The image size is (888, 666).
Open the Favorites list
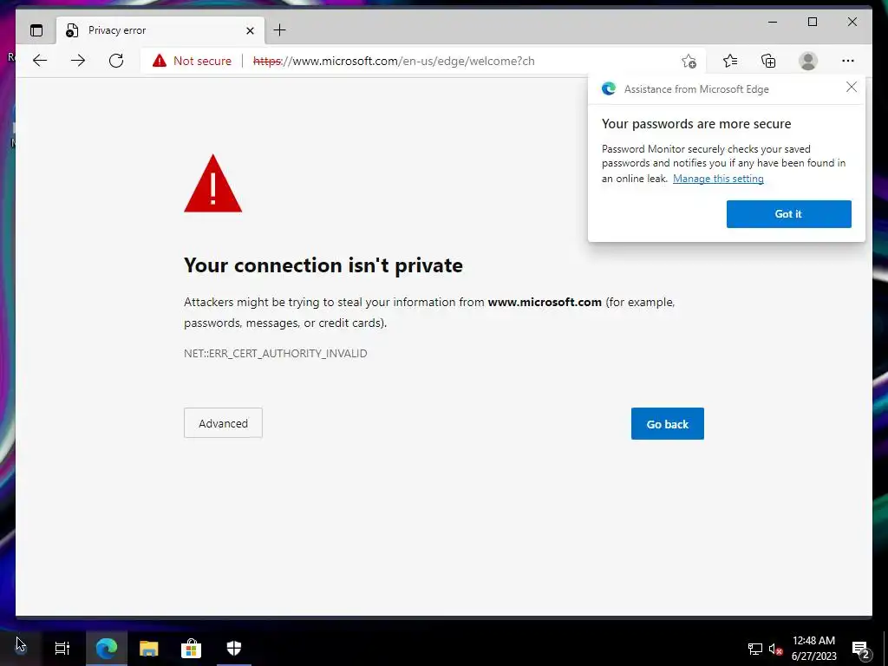click(x=730, y=61)
